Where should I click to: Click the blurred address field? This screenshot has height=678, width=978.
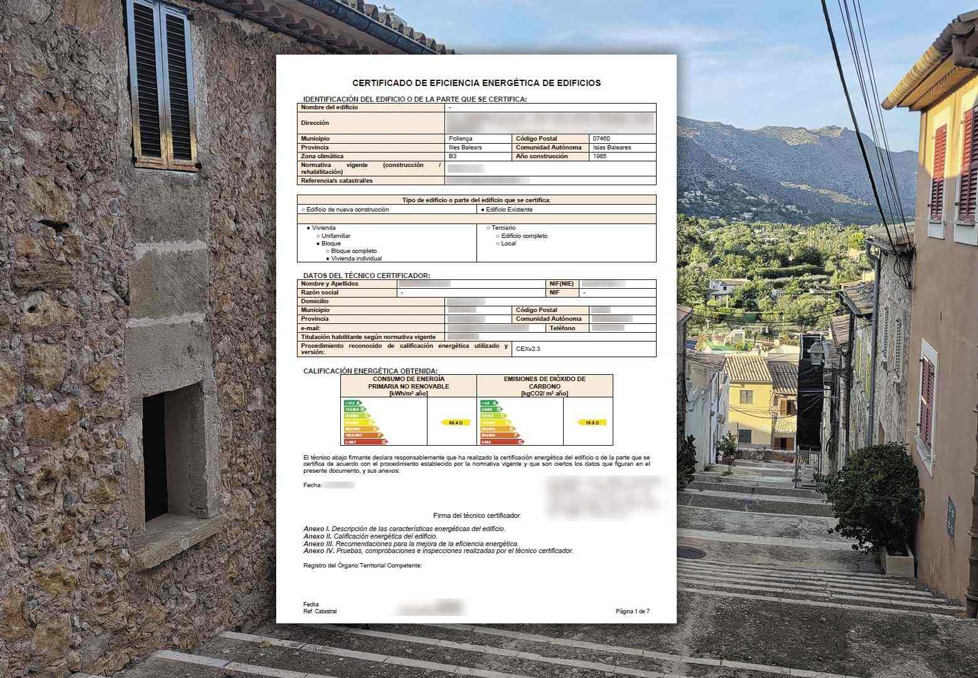[x=551, y=122]
